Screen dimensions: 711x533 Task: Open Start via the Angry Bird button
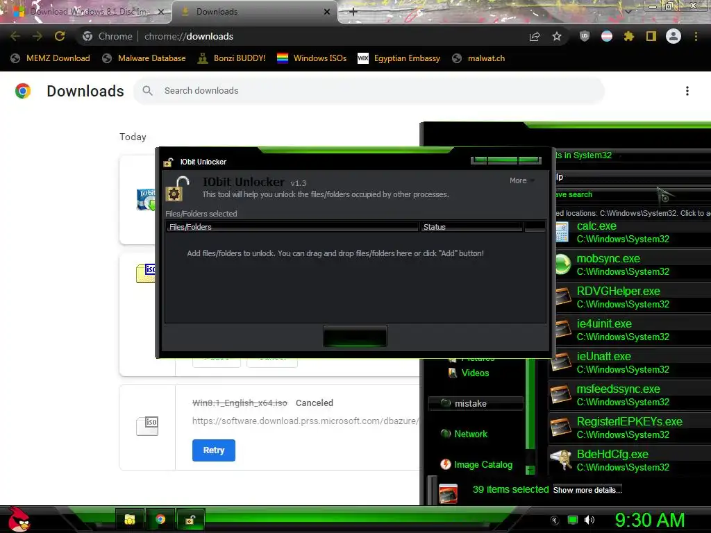coord(19,519)
